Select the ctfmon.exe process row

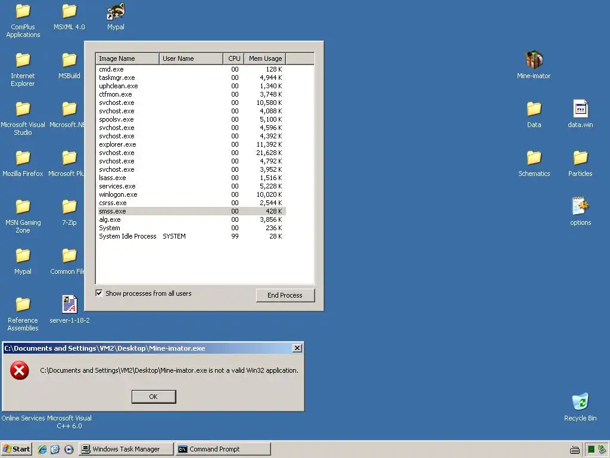coord(191,94)
